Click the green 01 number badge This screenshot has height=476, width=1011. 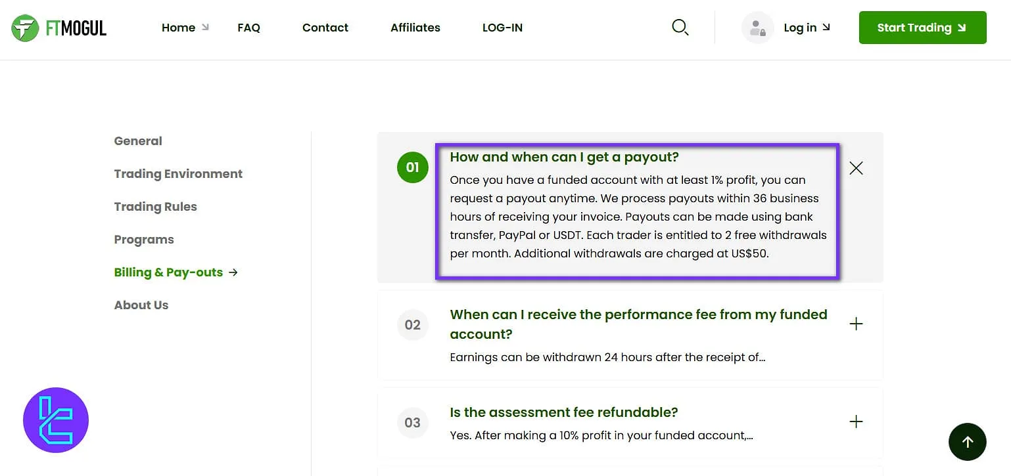(x=412, y=167)
